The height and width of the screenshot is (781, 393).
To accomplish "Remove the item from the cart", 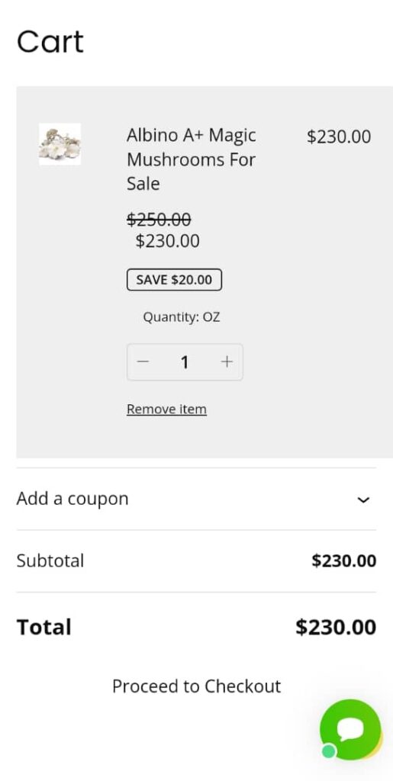I will coord(166,410).
